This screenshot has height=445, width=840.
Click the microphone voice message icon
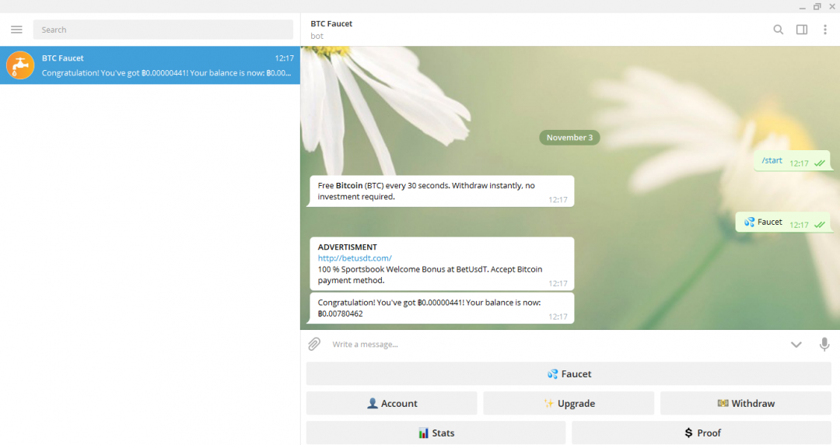tap(824, 344)
